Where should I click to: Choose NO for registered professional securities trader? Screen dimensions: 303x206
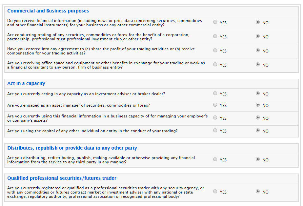(258, 191)
